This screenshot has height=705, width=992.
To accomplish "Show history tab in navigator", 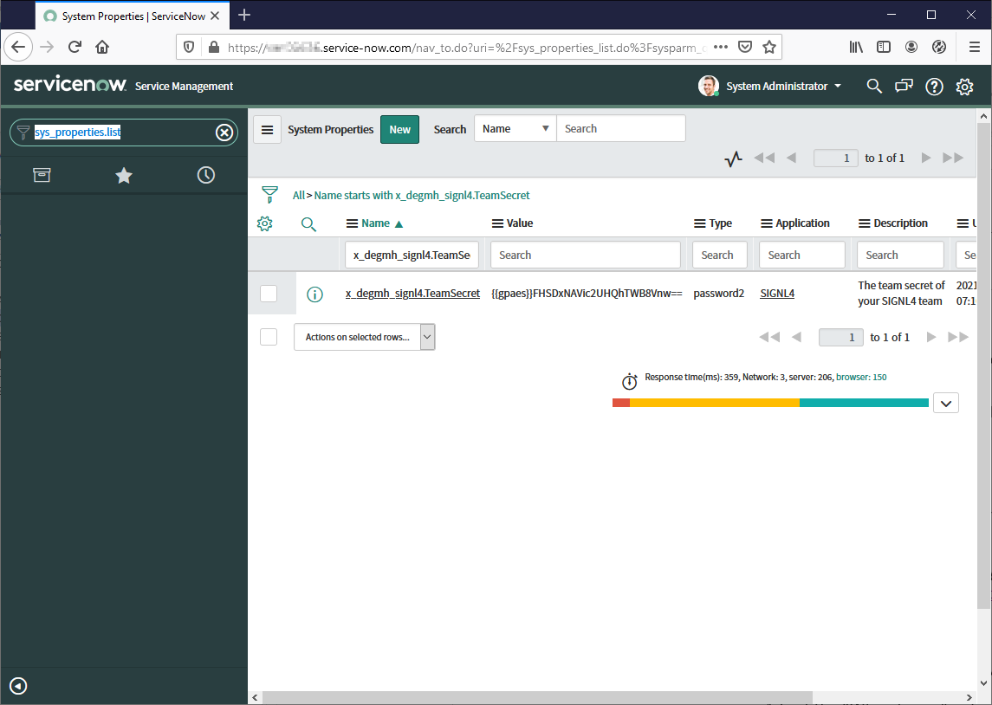I will pos(205,175).
